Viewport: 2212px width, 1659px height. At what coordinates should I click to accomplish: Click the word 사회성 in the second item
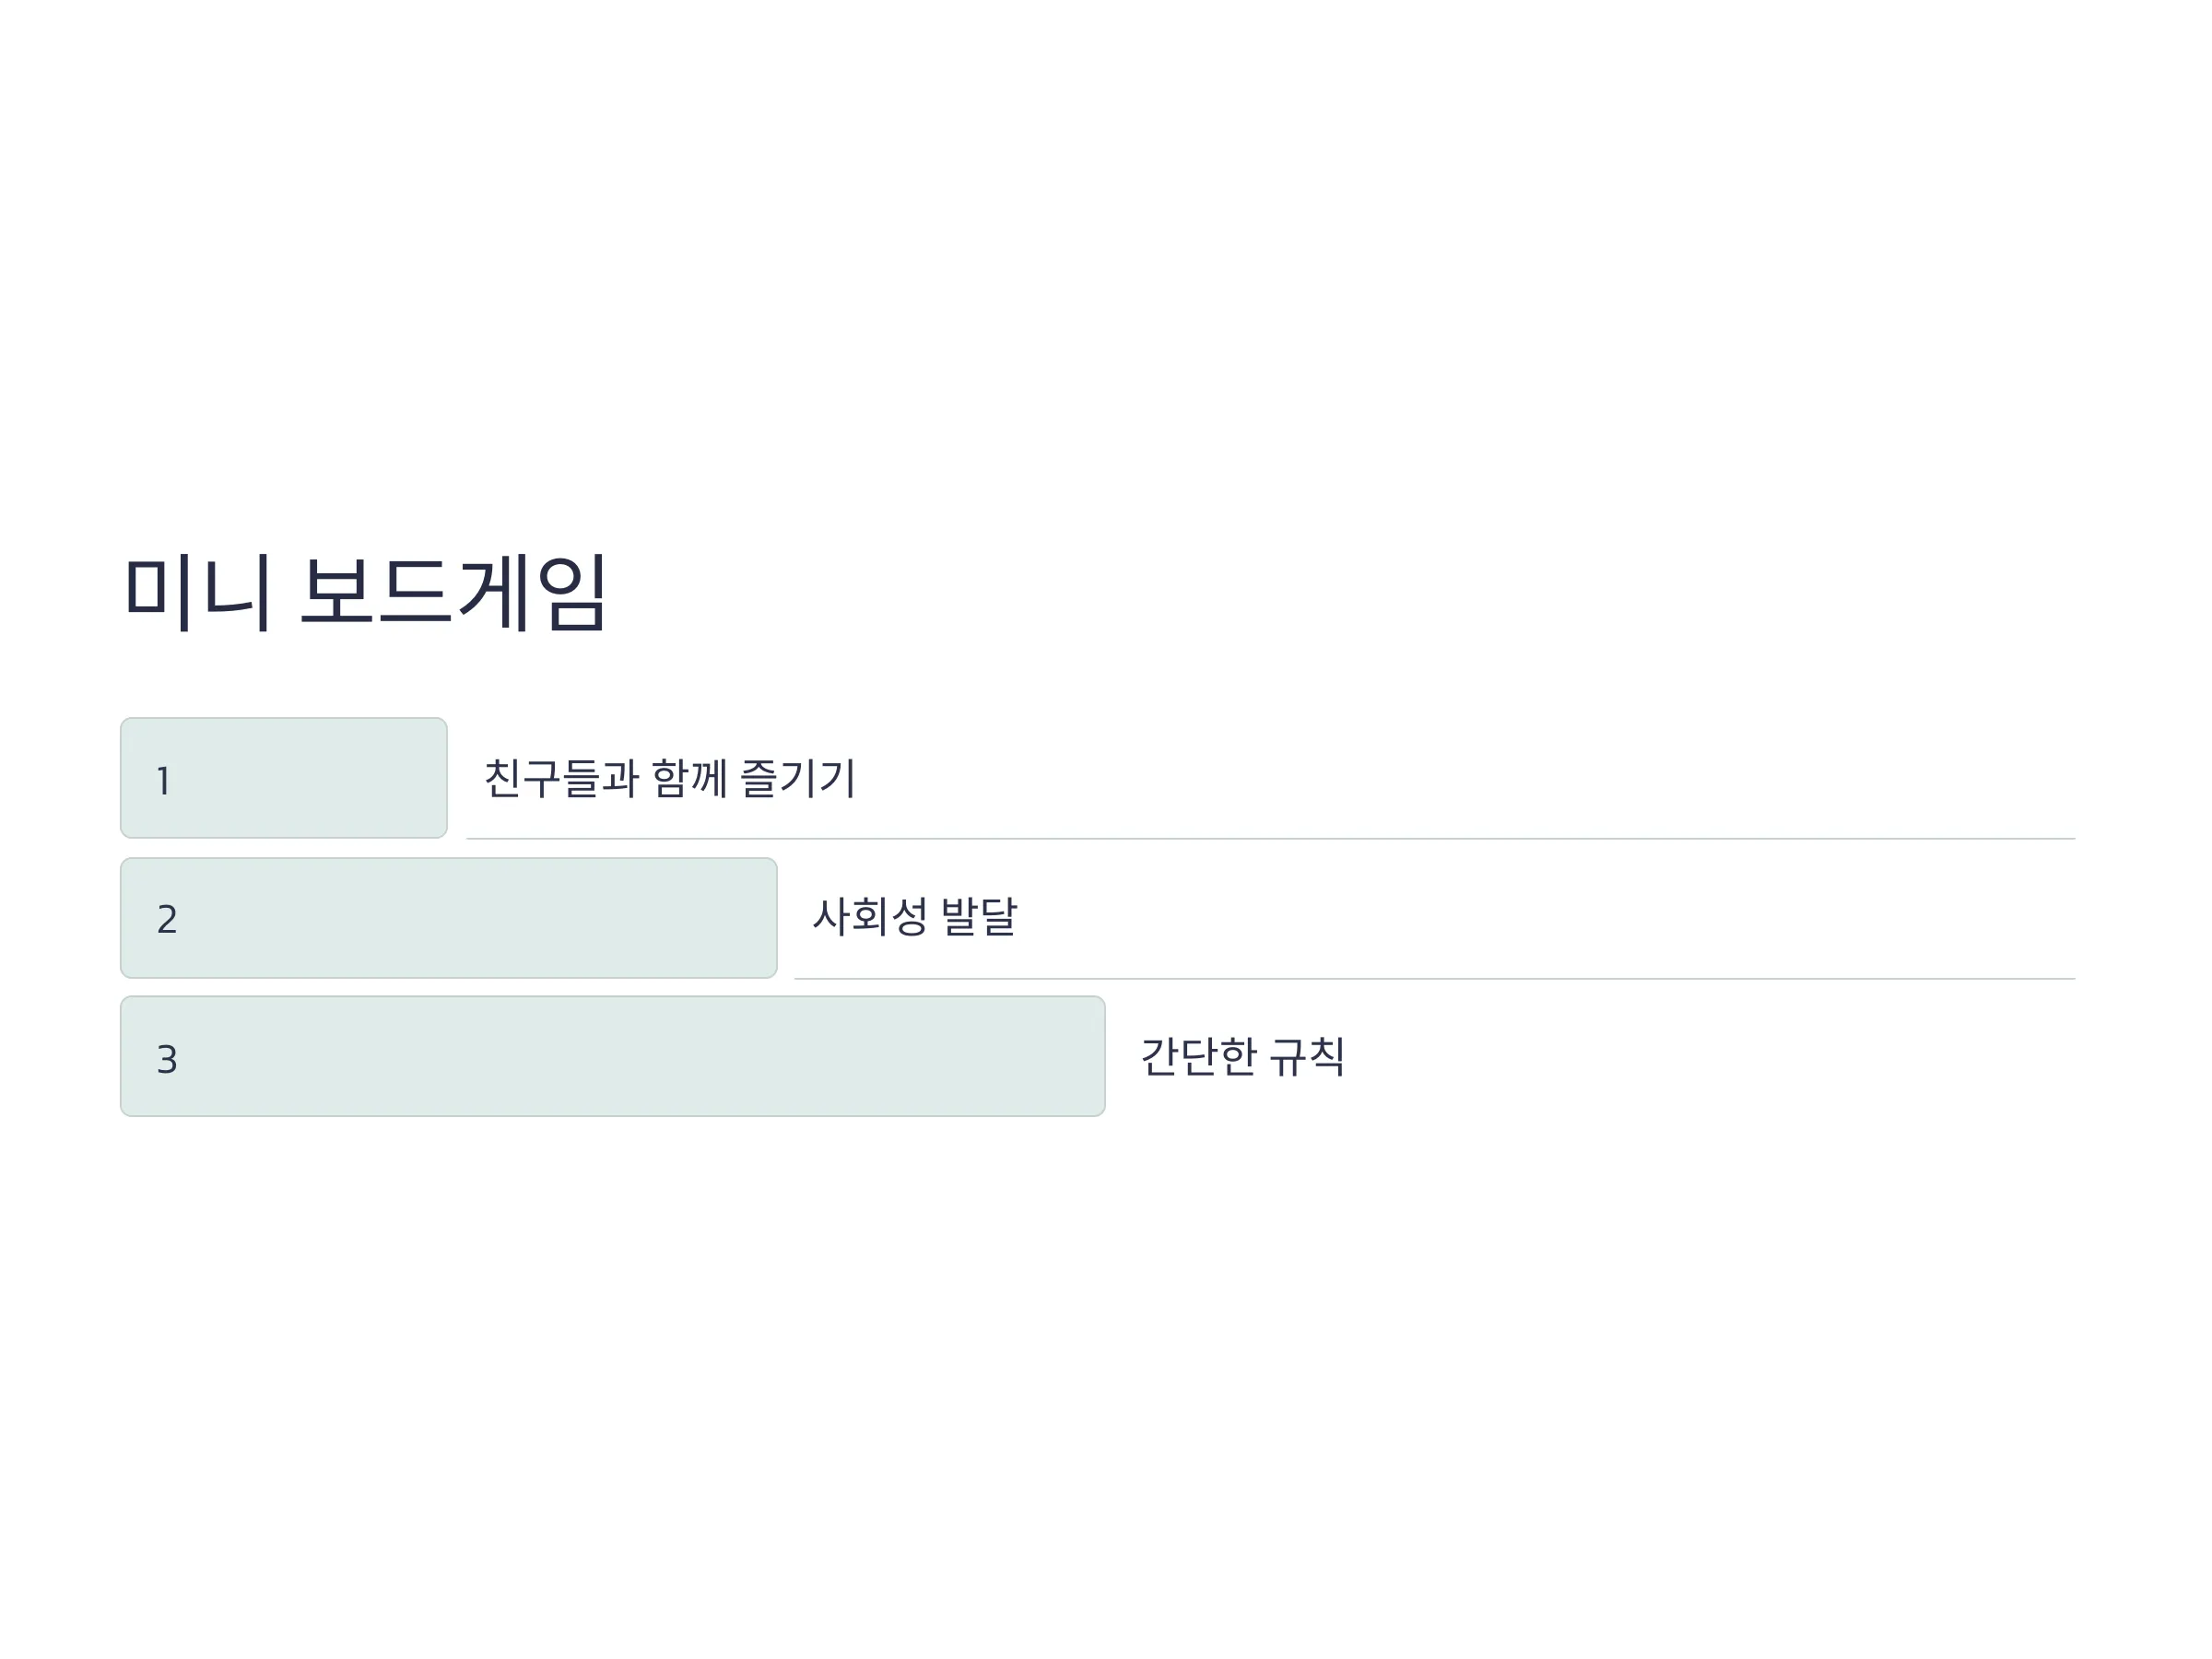[870, 917]
